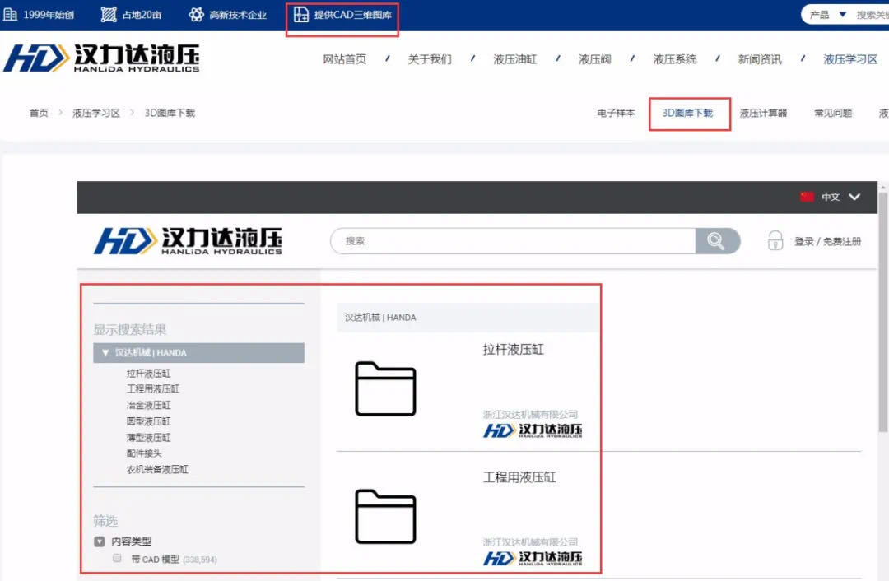Screen dimensions: 889x581
Task: Click the Hanlida Hydraulics header logo
Action: coord(102,58)
